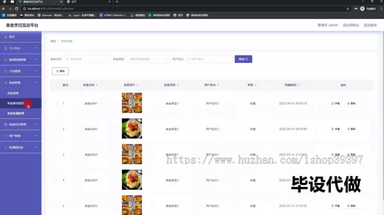Check the row 1 美食名称1 checkbox
384x215 pixels.
tap(55, 103)
